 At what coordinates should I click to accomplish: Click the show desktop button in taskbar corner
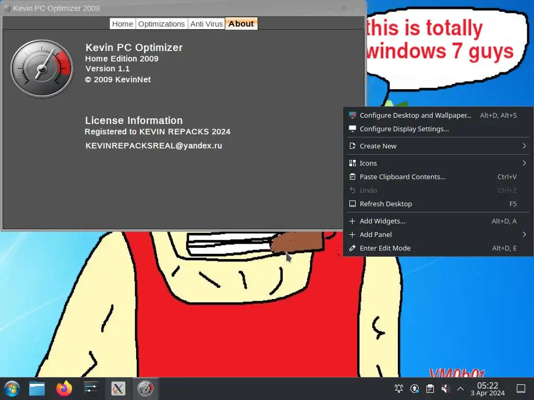point(521,389)
